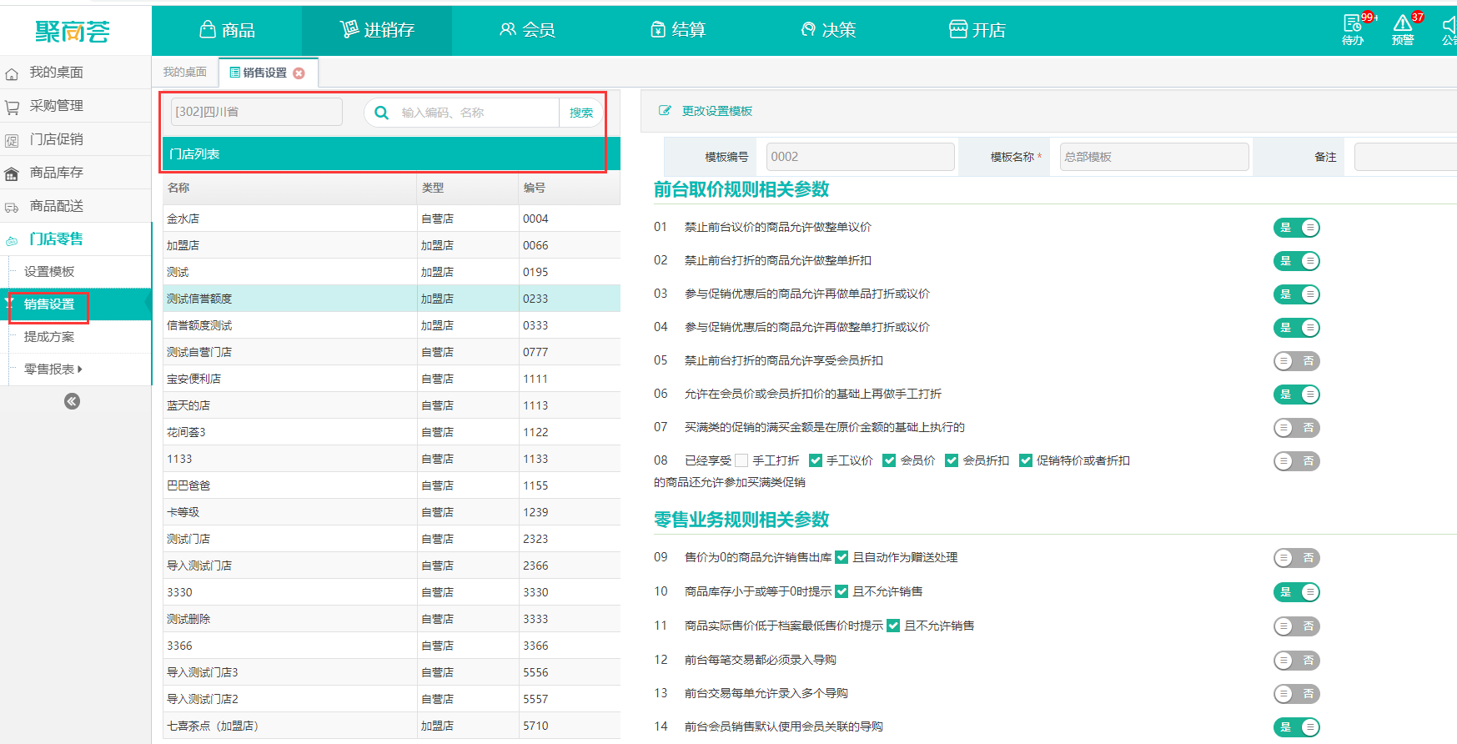Select the 导入测试门店3 row
Screen dimensions: 1457x744
(391, 672)
